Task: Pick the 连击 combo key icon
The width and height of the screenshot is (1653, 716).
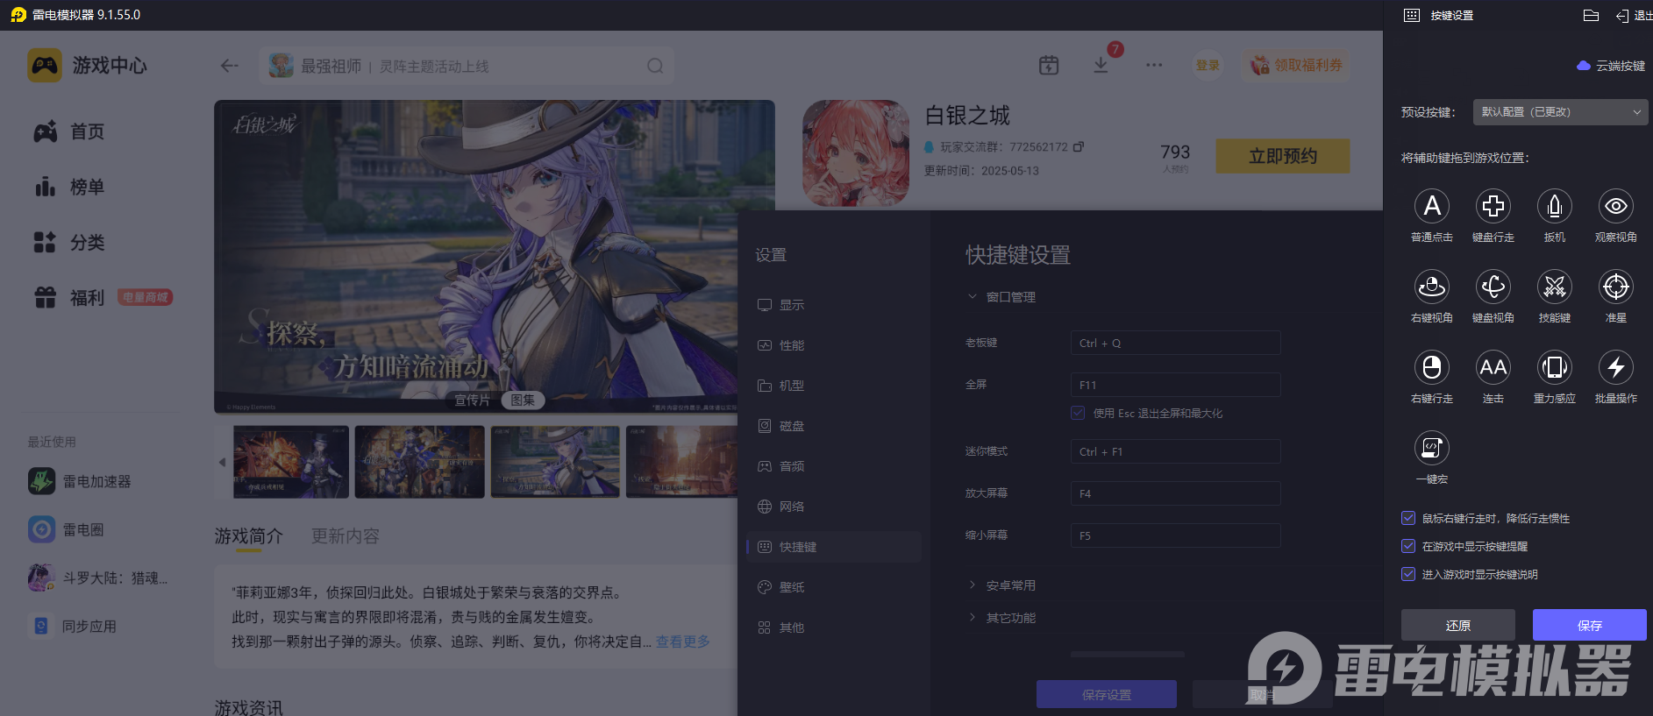Action: coord(1493,368)
